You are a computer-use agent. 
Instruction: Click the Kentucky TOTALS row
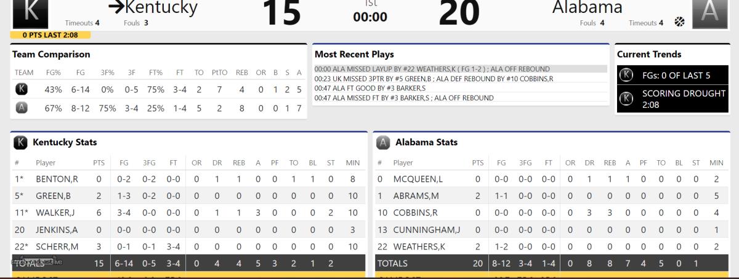click(x=190, y=263)
